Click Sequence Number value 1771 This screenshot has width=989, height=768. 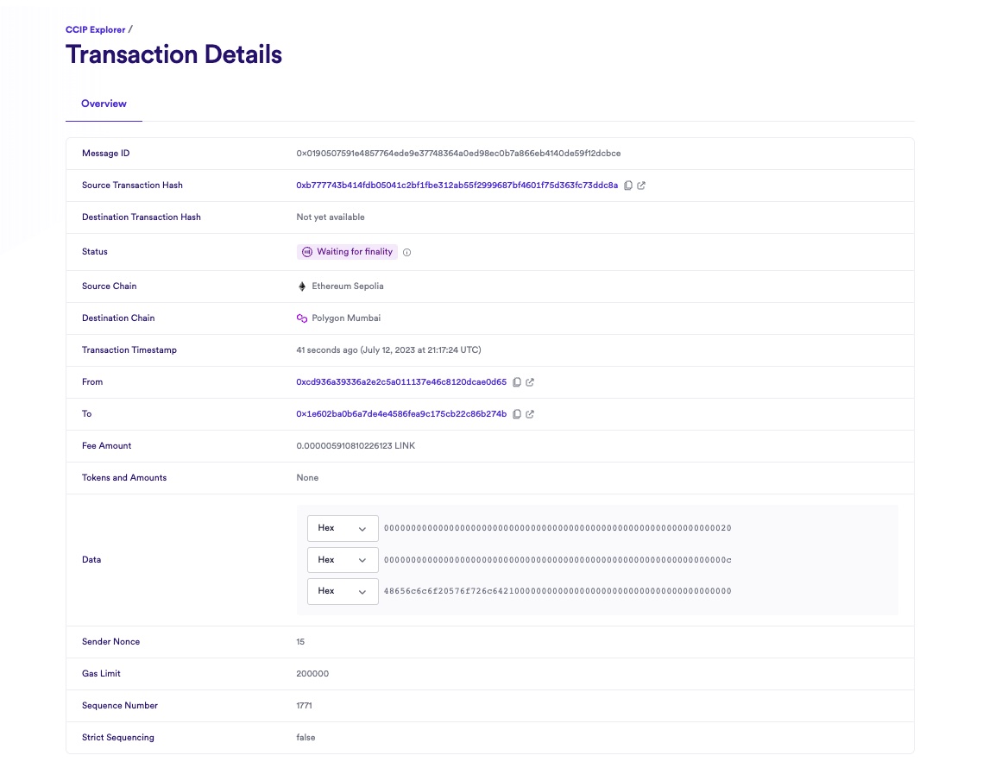(x=304, y=706)
